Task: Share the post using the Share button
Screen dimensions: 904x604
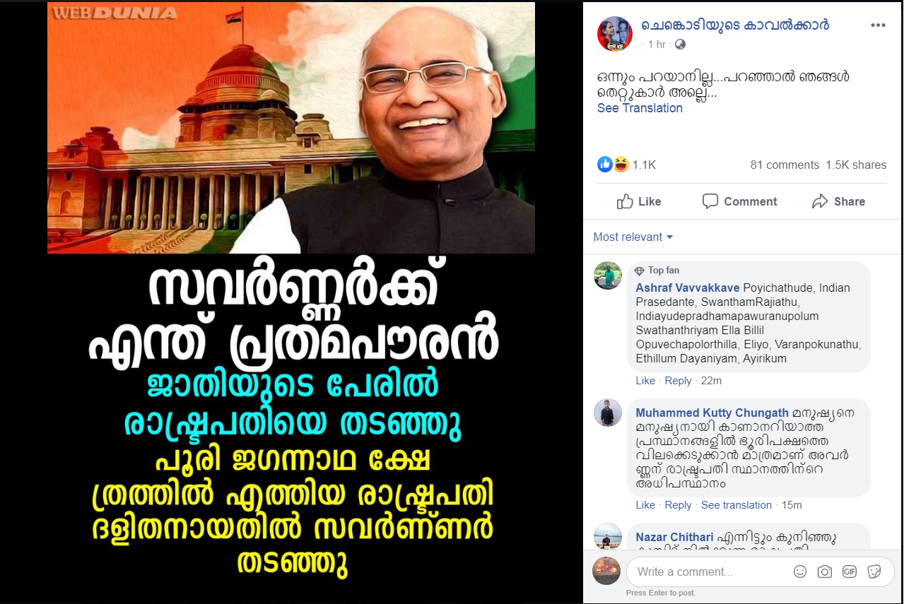Action: pos(838,201)
